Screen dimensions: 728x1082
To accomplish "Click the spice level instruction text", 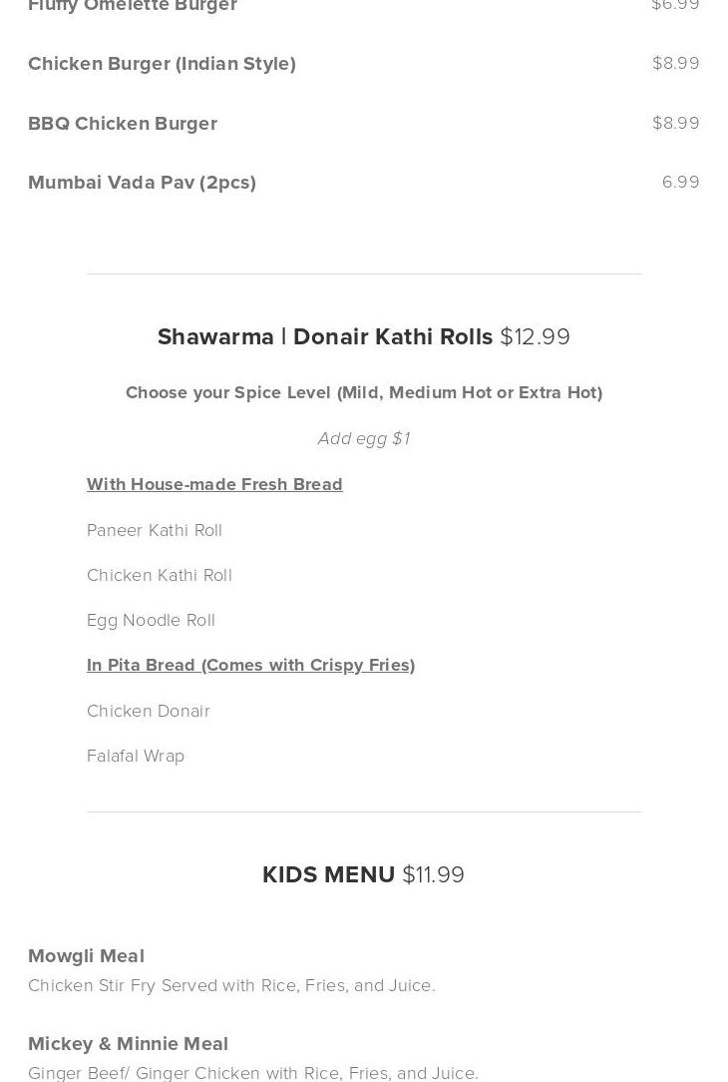I will pos(364,392).
